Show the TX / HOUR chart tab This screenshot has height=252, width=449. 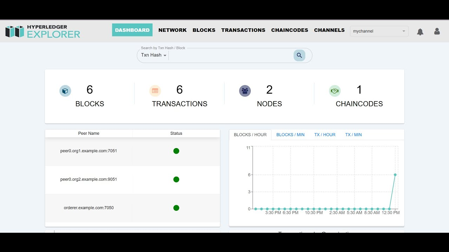325,135
